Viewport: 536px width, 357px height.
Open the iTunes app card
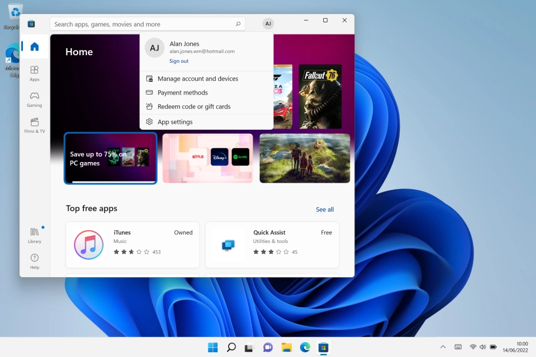coord(132,244)
